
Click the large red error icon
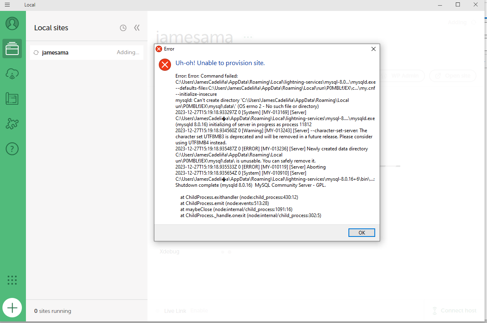coord(165,65)
